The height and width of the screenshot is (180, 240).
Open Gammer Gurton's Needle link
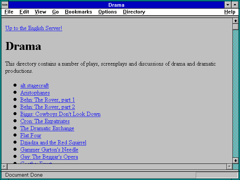click(x=49, y=150)
